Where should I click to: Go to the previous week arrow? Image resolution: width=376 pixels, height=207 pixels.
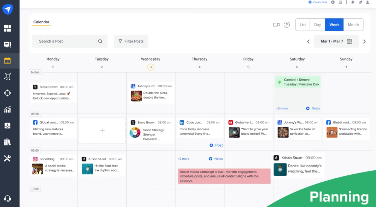(x=308, y=41)
